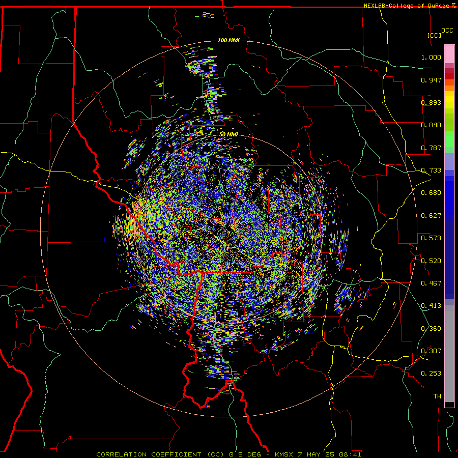This screenshot has height=458, width=458.
Task: Click the 0.360 scale value
Action: point(431,329)
